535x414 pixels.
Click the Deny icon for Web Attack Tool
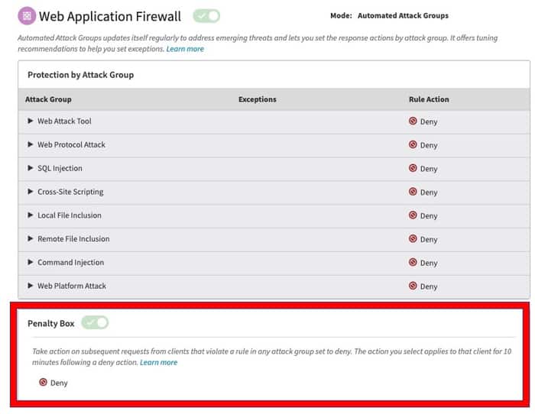point(413,121)
